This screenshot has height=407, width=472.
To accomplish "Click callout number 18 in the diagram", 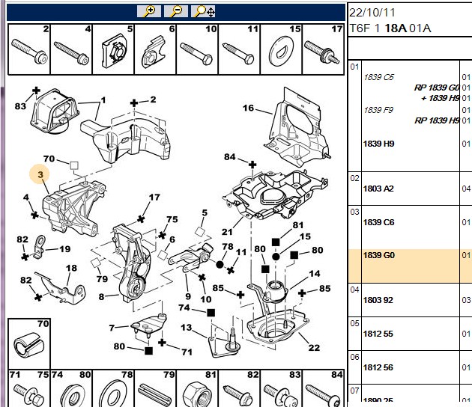I will click(x=71, y=268).
